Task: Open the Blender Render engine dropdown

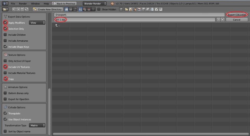Action: [95, 3]
